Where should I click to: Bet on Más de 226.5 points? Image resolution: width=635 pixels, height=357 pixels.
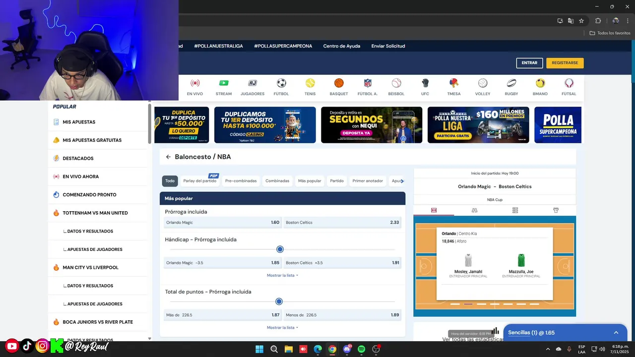[223, 315]
